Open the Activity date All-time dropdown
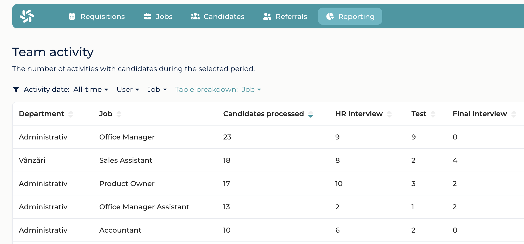Screen dimensions: 524x244 (x=91, y=89)
